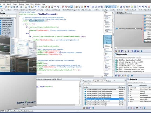Click highlighted PeekNextNonComment call in code
Viewport: 151px width, 113px height.
tap(37, 21)
